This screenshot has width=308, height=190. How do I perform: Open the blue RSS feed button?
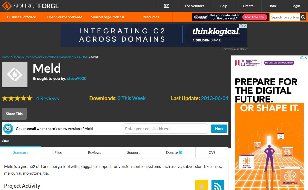point(218,185)
